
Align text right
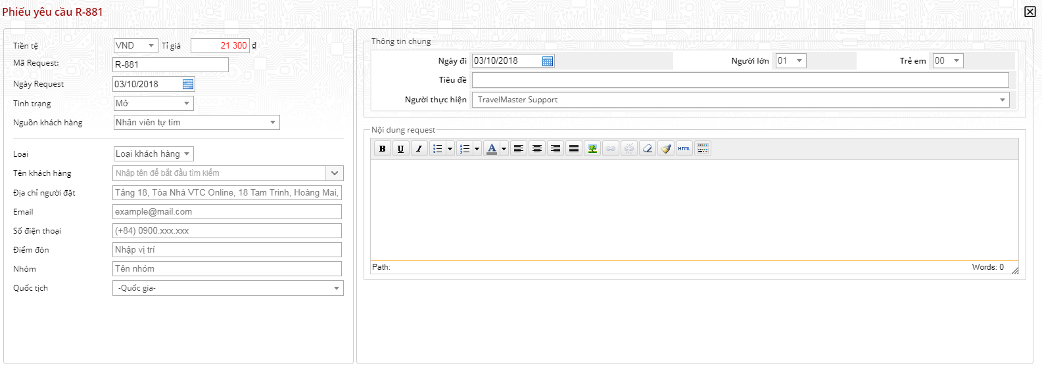(555, 149)
